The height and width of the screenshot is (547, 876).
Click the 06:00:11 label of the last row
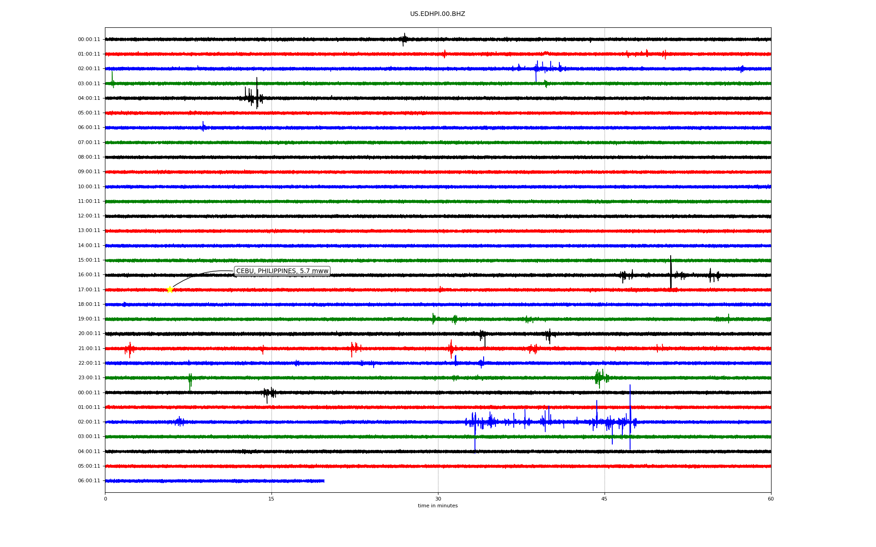89,481
